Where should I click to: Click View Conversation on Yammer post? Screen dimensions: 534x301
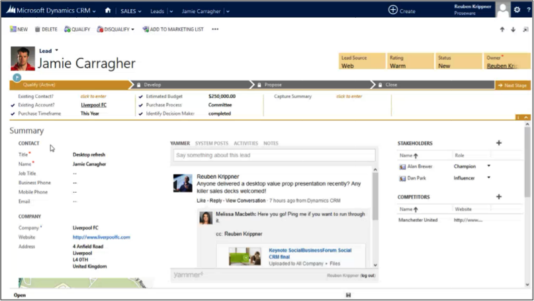(245, 201)
